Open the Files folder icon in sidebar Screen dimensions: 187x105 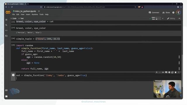(x=6, y=36)
